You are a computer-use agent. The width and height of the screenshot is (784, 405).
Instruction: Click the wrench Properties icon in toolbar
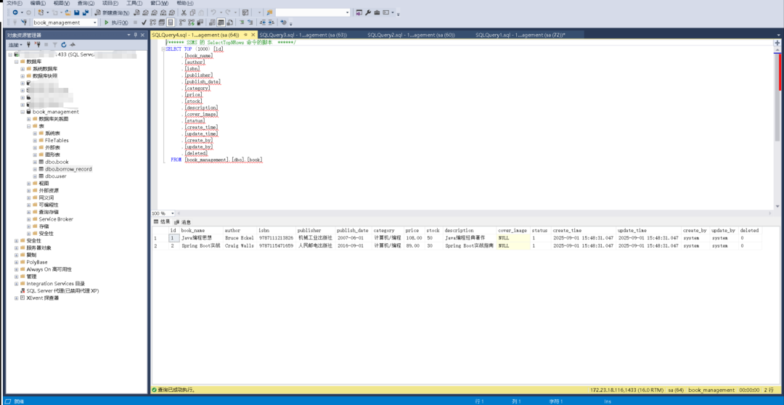367,12
